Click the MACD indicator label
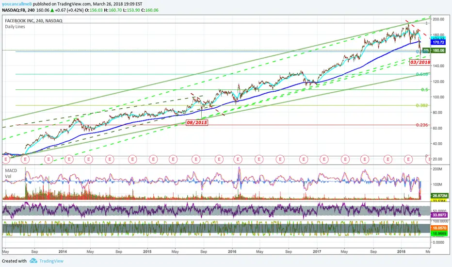 [11, 170]
